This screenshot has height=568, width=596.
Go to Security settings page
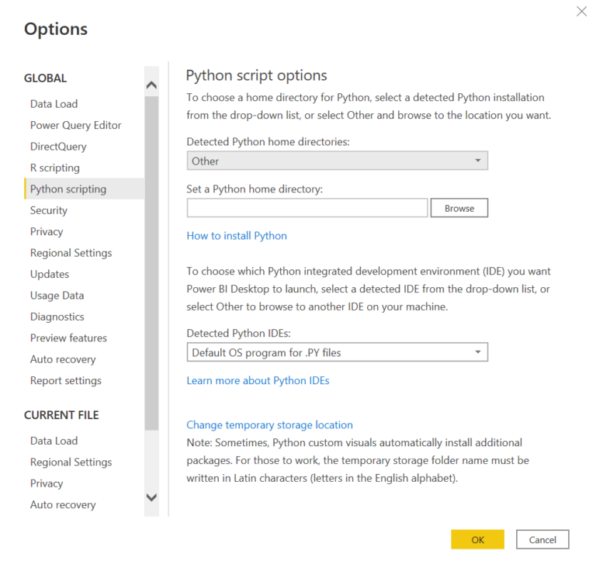pos(49,210)
